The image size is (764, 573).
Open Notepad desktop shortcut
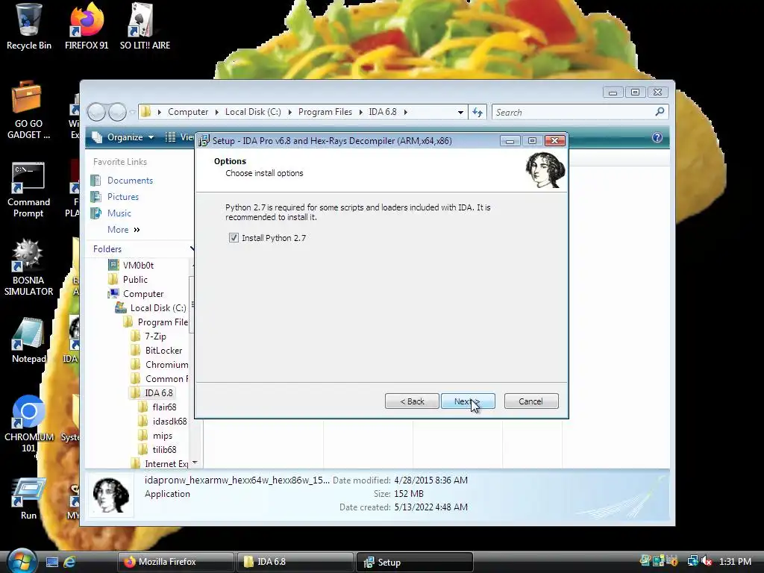click(x=28, y=340)
